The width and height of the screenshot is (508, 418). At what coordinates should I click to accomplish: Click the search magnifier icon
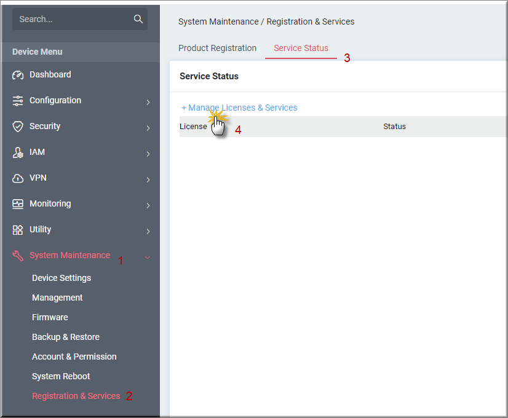pyautogui.click(x=138, y=19)
